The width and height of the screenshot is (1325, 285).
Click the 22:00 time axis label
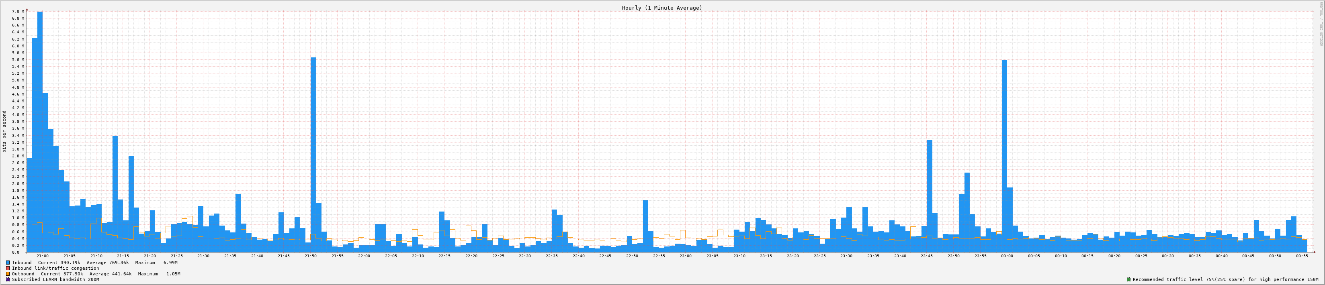coord(364,256)
